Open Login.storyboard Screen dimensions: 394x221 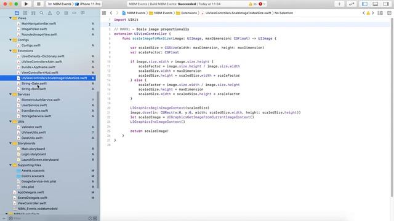(x=34, y=154)
